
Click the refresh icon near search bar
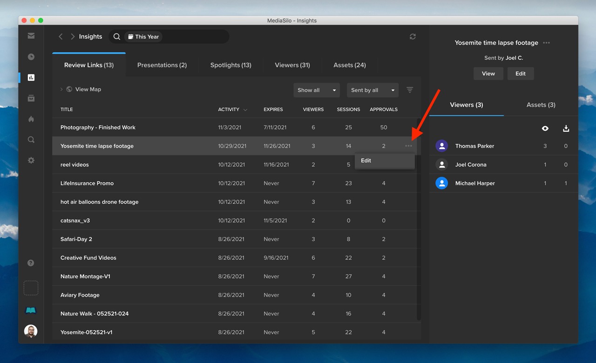click(413, 37)
